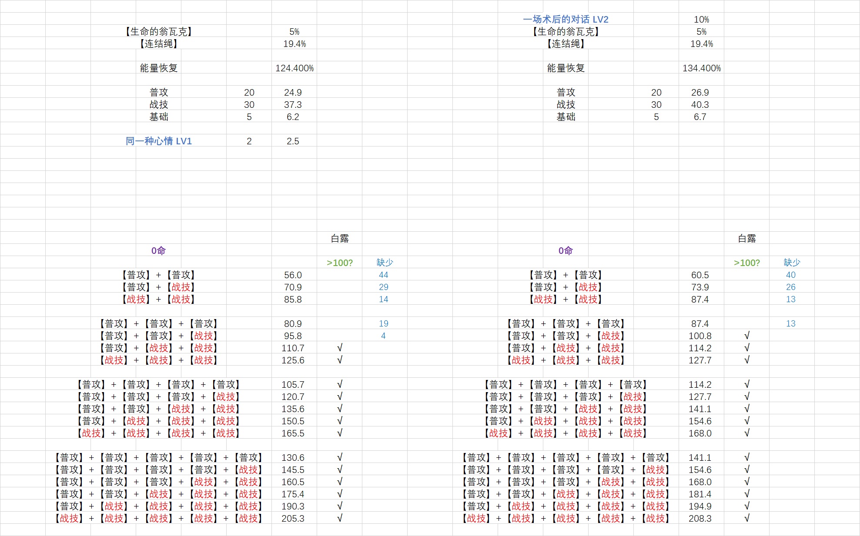Click the checkmark beside value 110.7
This screenshot has height=536, width=860.
pos(339,348)
